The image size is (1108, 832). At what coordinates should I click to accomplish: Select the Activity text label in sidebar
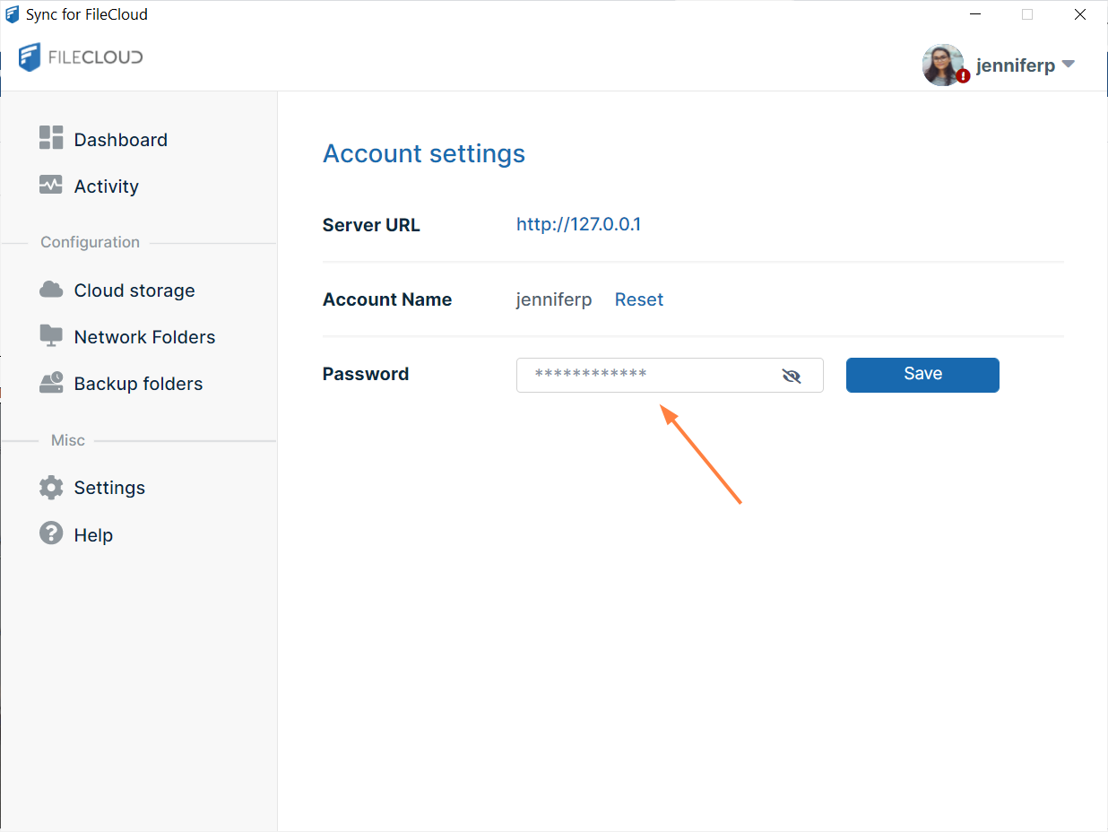(x=106, y=186)
